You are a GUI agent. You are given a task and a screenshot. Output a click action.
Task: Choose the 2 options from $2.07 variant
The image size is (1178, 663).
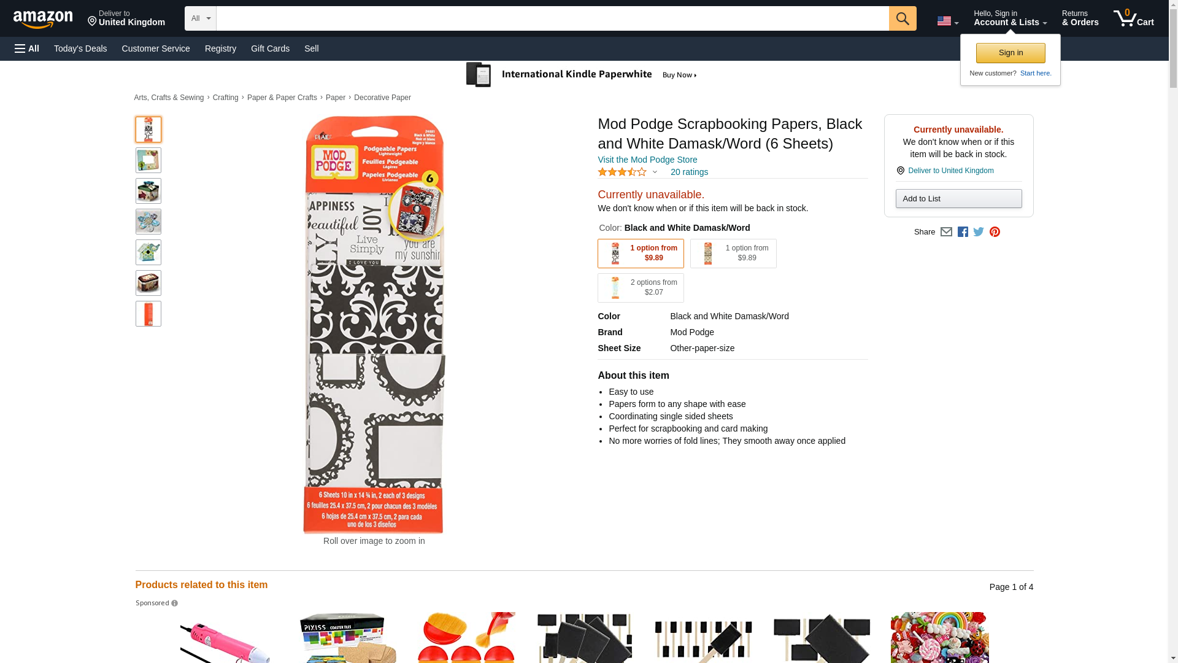click(x=641, y=288)
